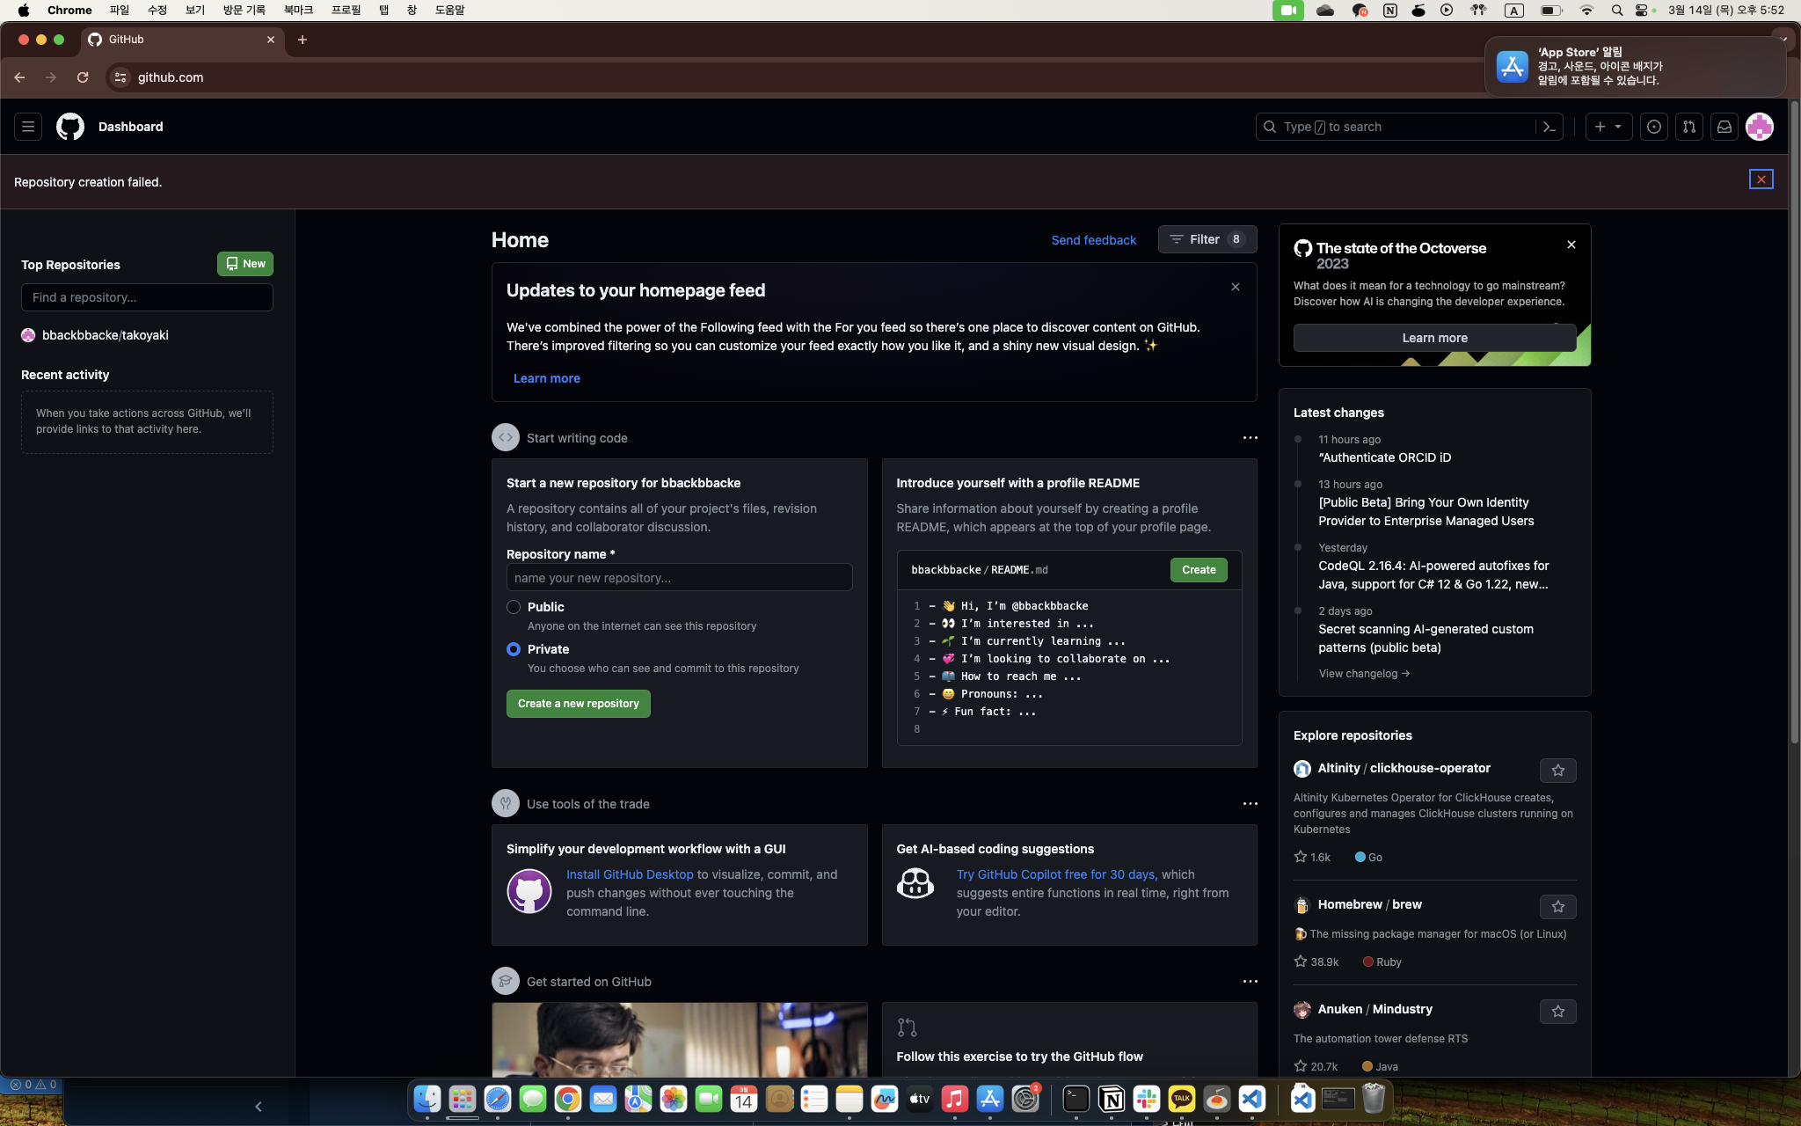Open the feed Filter dropdown
Image resolution: width=1801 pixels, height=1126 pixels.
tap(1207, 239)
